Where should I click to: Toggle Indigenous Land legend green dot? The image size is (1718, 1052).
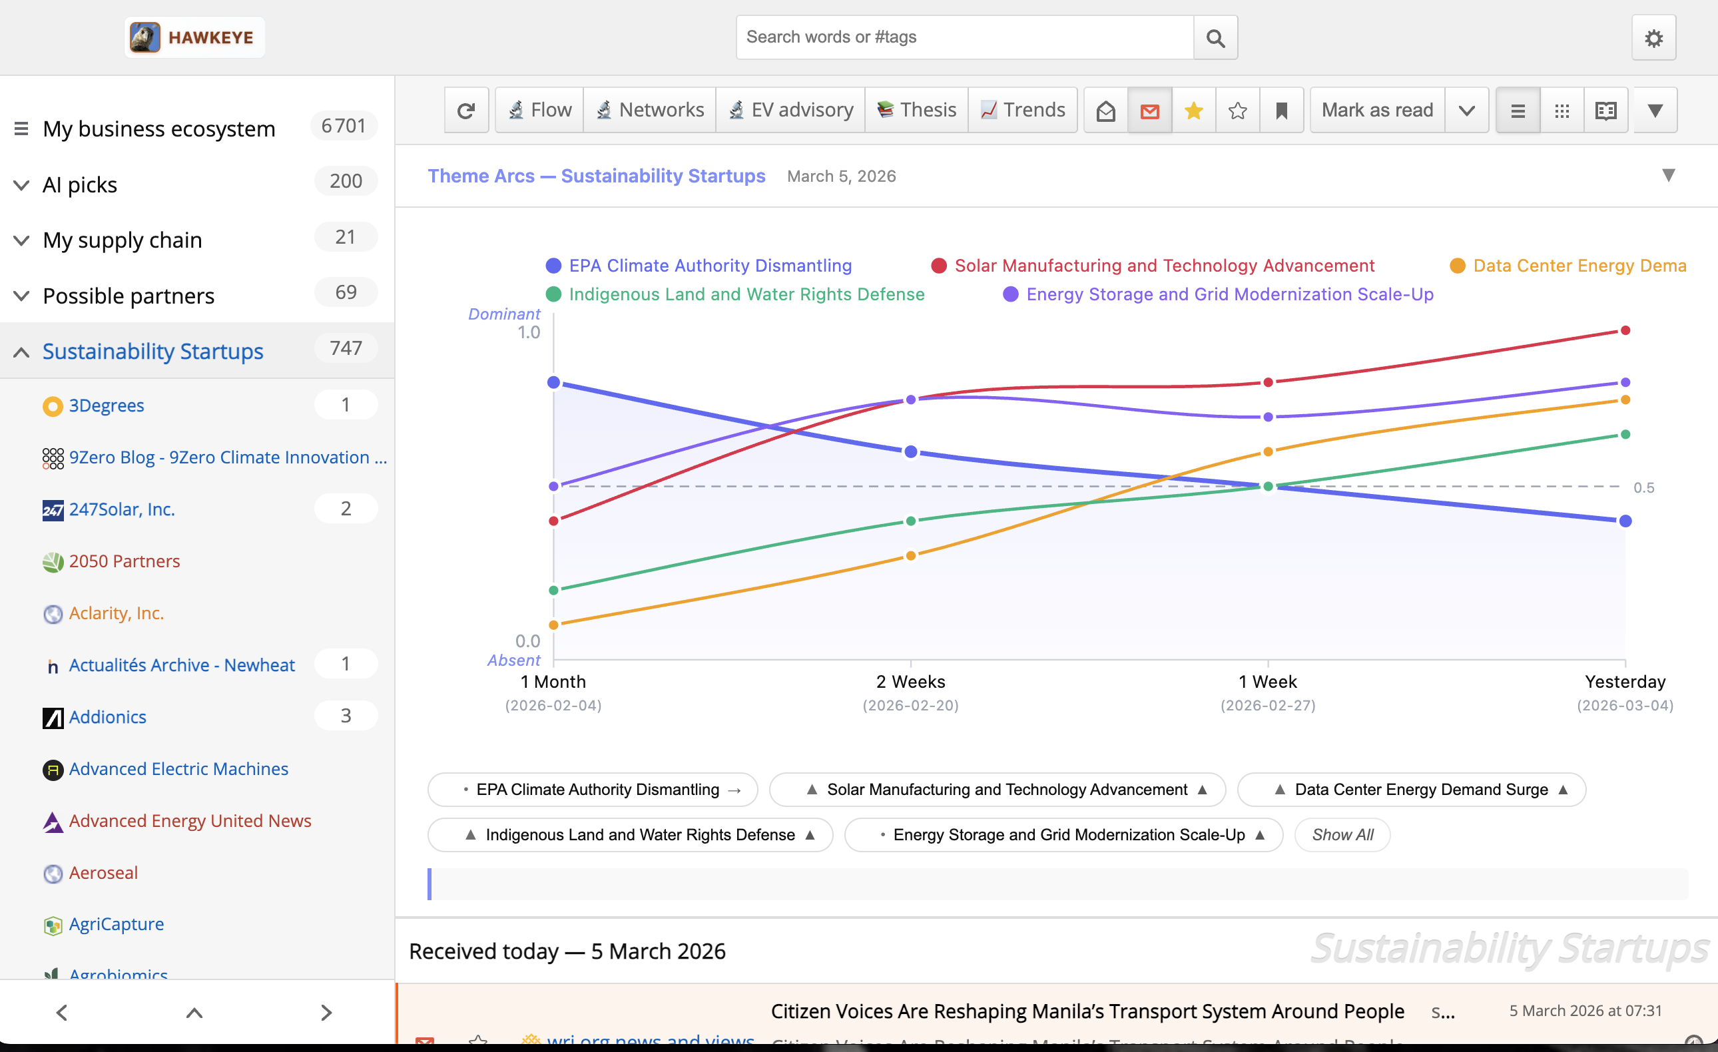(553, 294)
